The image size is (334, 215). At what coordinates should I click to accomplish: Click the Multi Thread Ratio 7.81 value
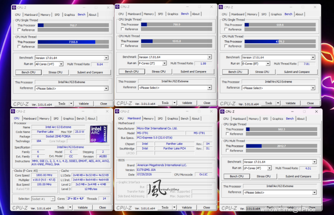coord(307,64)
